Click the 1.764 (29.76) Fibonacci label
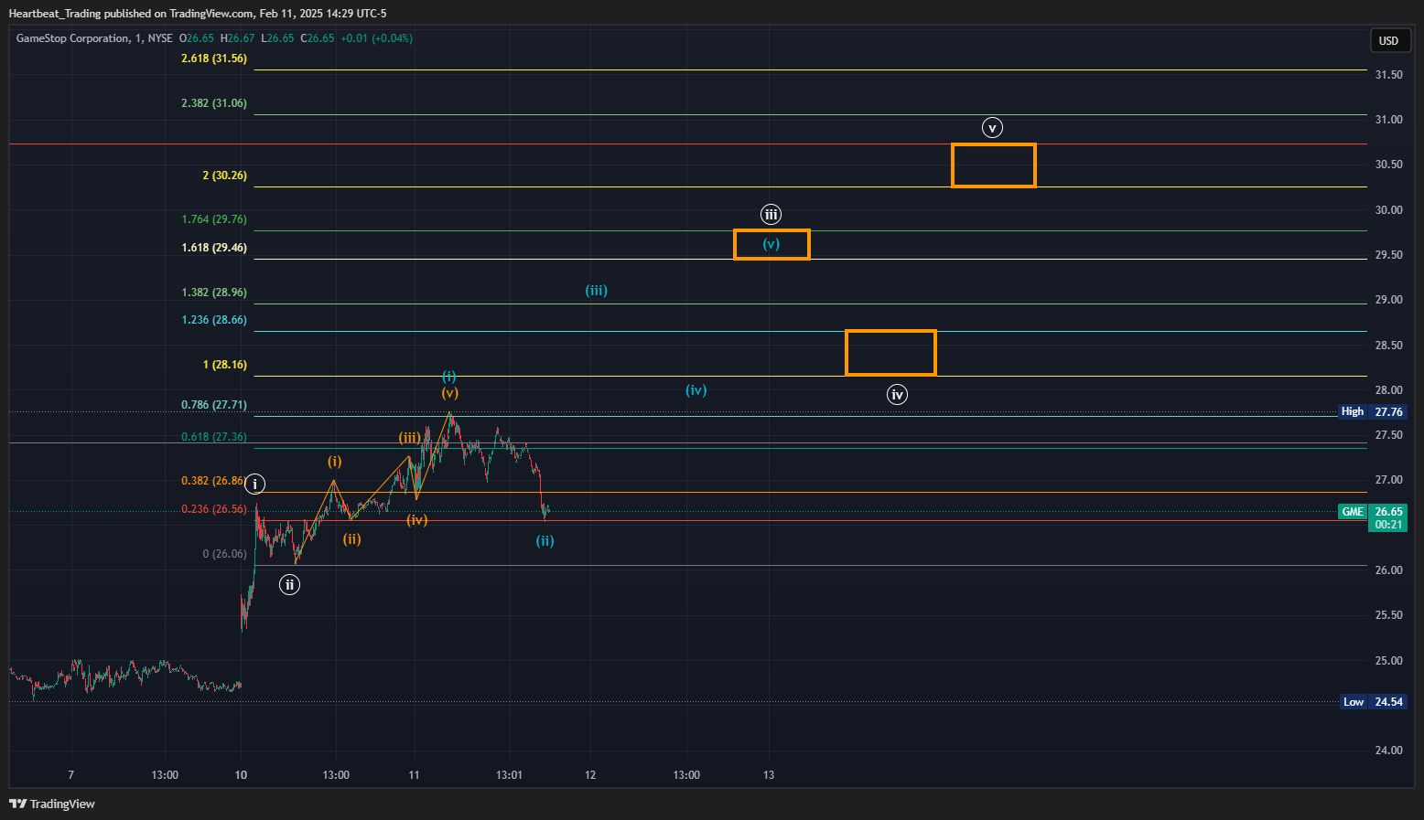The height and width of the screenshot is (820, 1424). (x=214, y=219)
